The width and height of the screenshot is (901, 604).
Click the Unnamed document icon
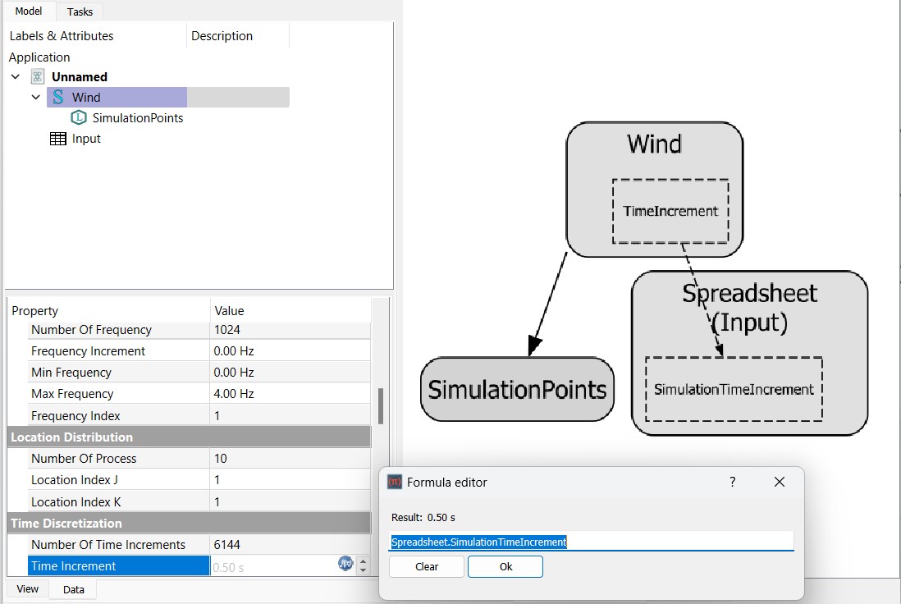click(38, 77)
